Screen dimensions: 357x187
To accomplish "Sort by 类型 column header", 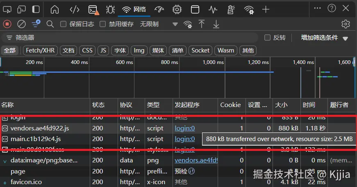I will pyautogui.click(x=159, y=105).
